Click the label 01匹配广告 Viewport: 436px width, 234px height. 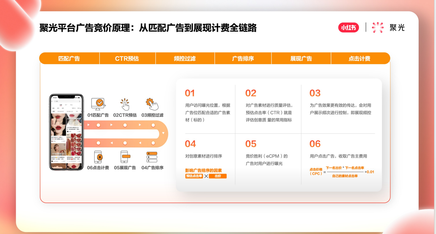(98, 115)
